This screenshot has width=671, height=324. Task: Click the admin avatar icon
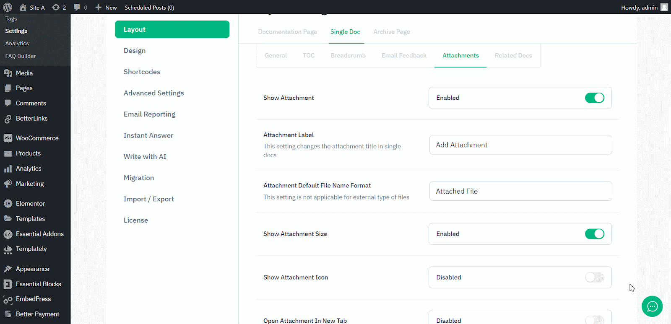(x=664, y=7)
